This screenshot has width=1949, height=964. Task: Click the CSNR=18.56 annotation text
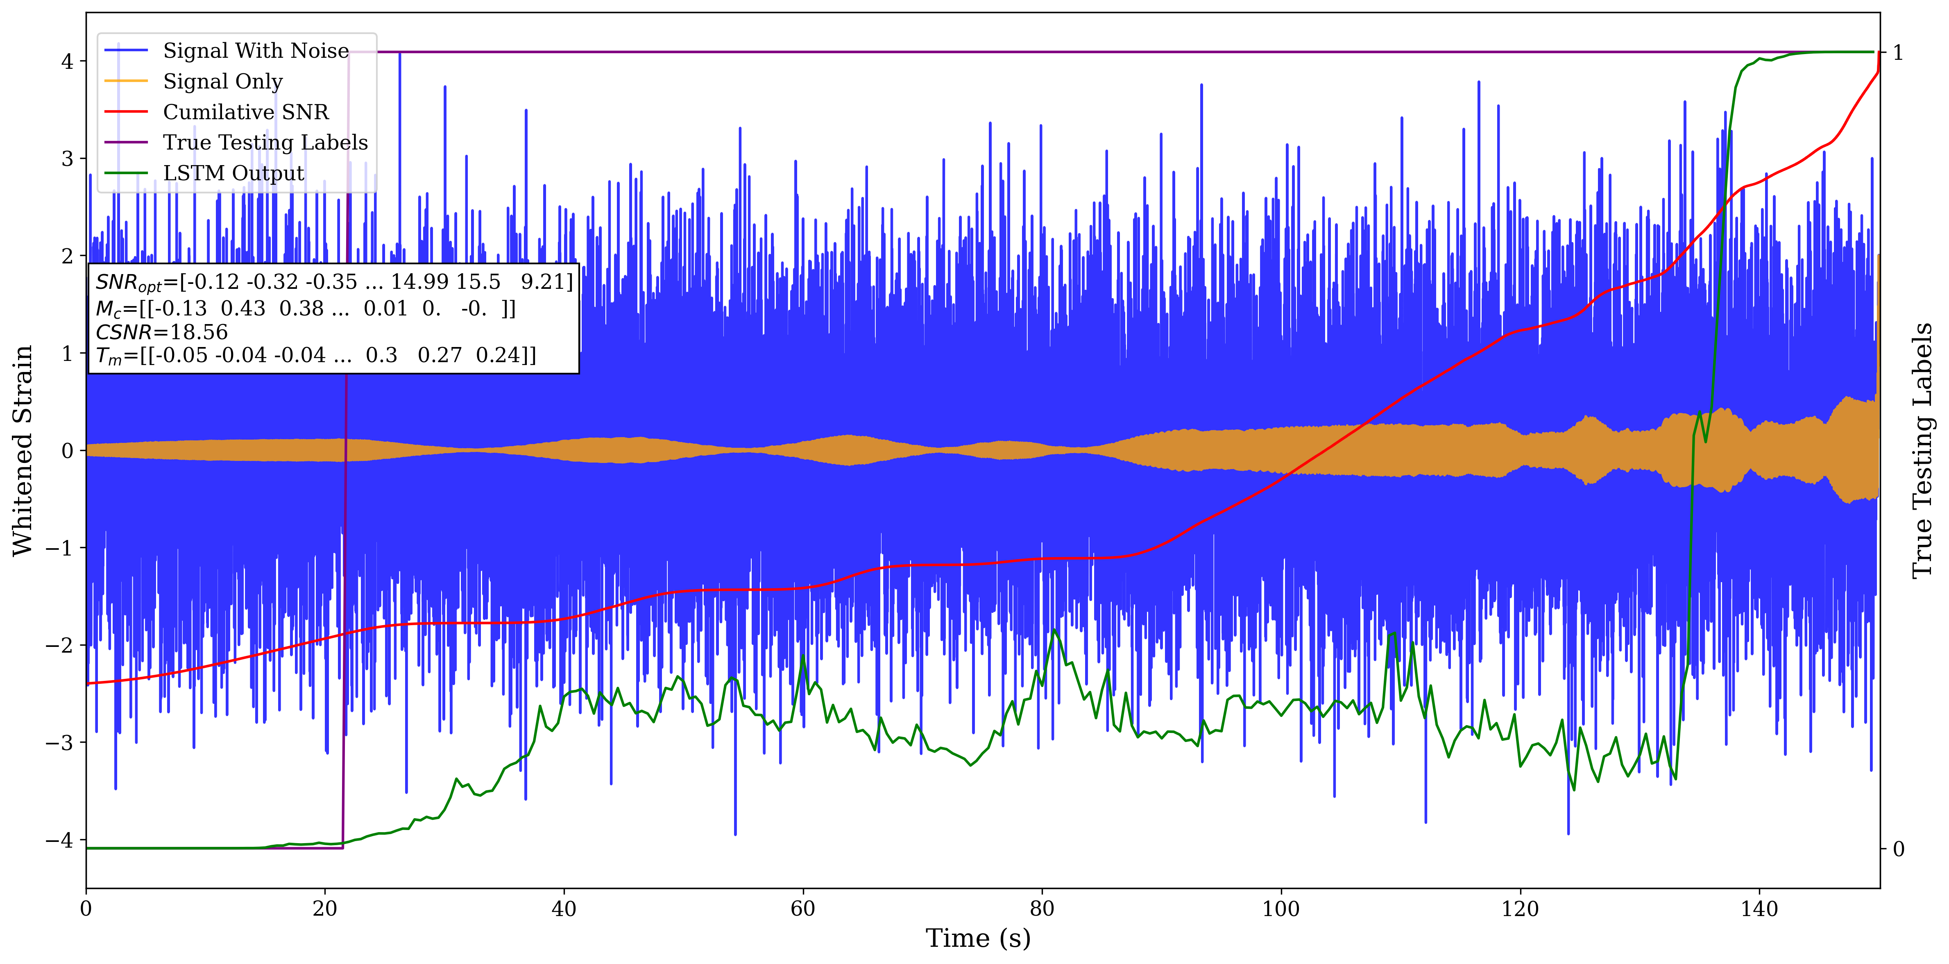point(161,332)
